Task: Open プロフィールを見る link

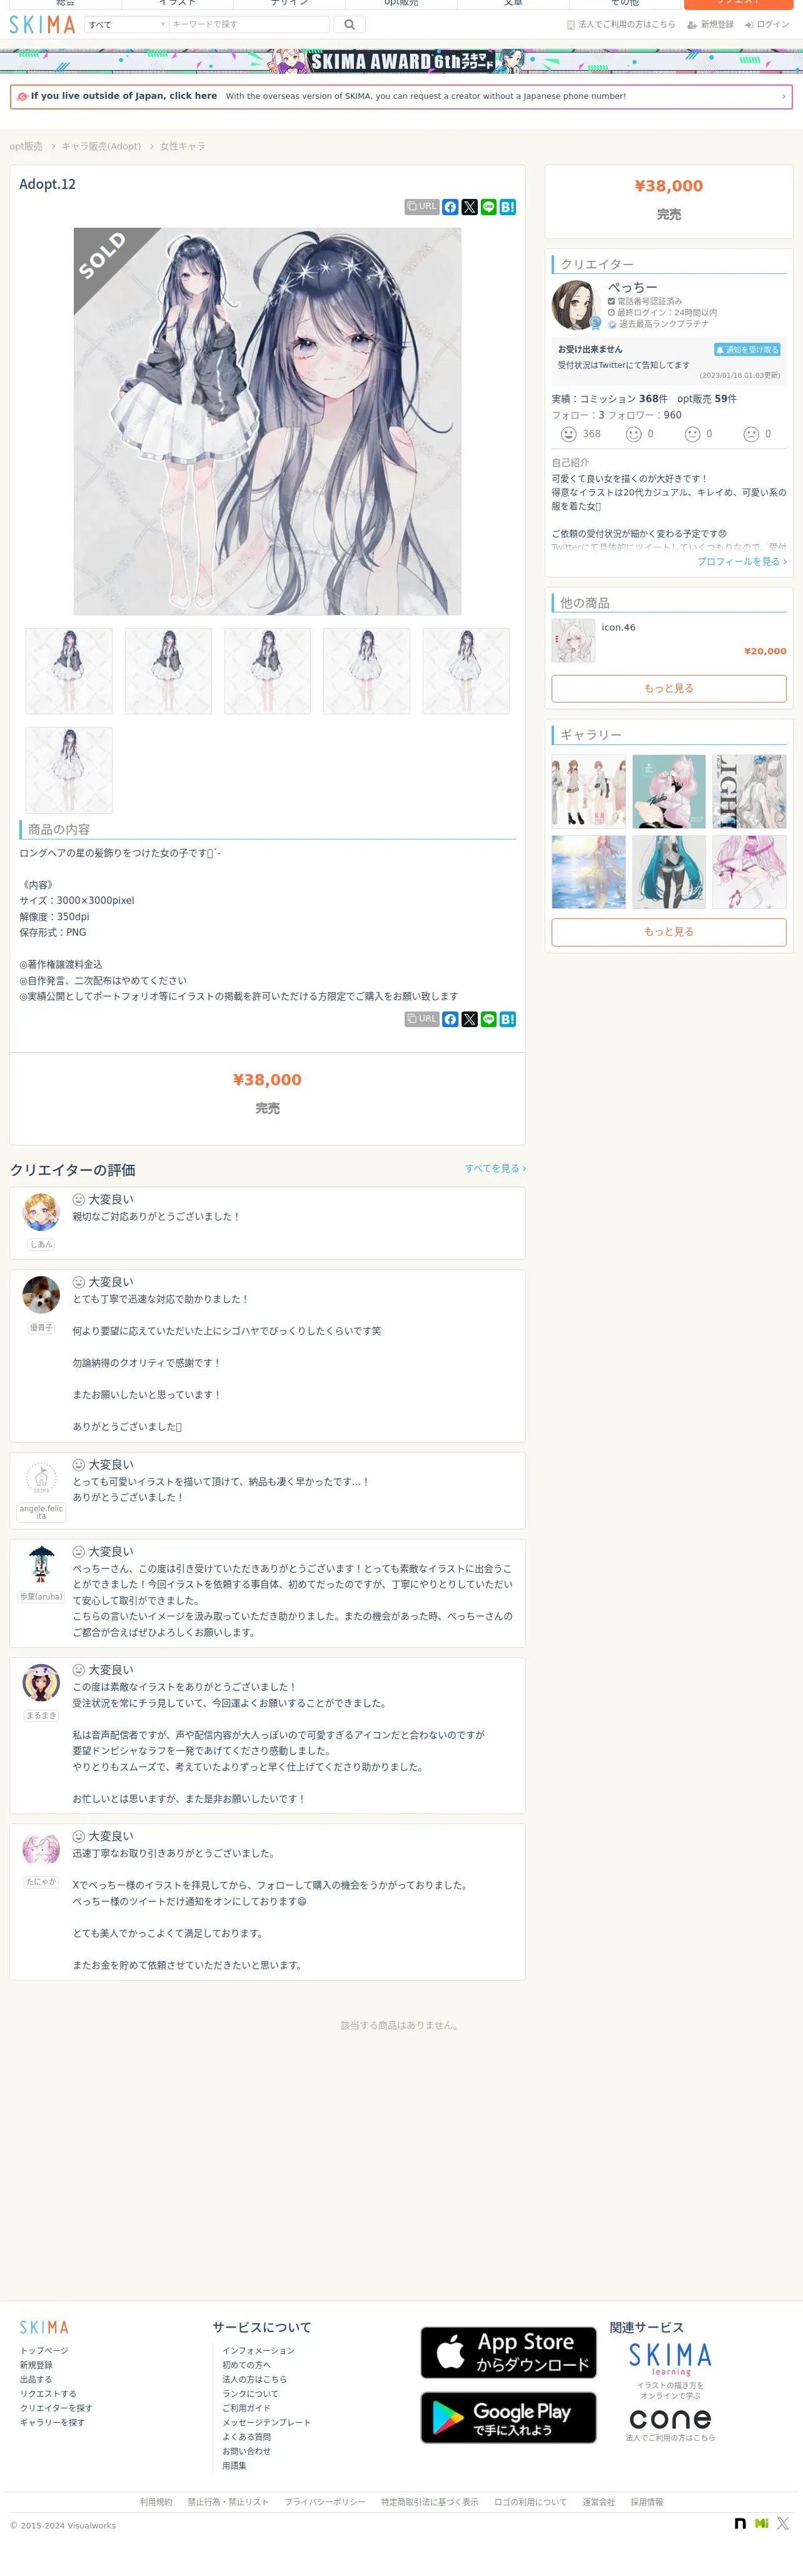Action: click(742, 562)
